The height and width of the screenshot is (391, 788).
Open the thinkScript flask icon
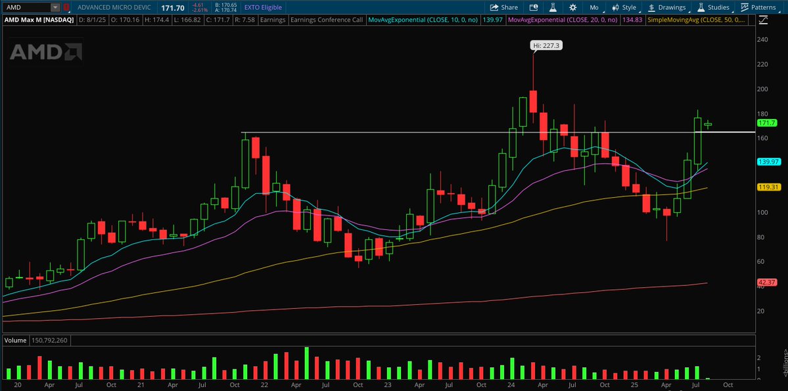[553, 7]
